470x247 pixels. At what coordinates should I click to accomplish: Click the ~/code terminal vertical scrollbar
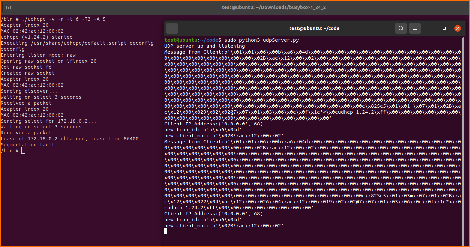pyautogui.click(x=463, y=133)
